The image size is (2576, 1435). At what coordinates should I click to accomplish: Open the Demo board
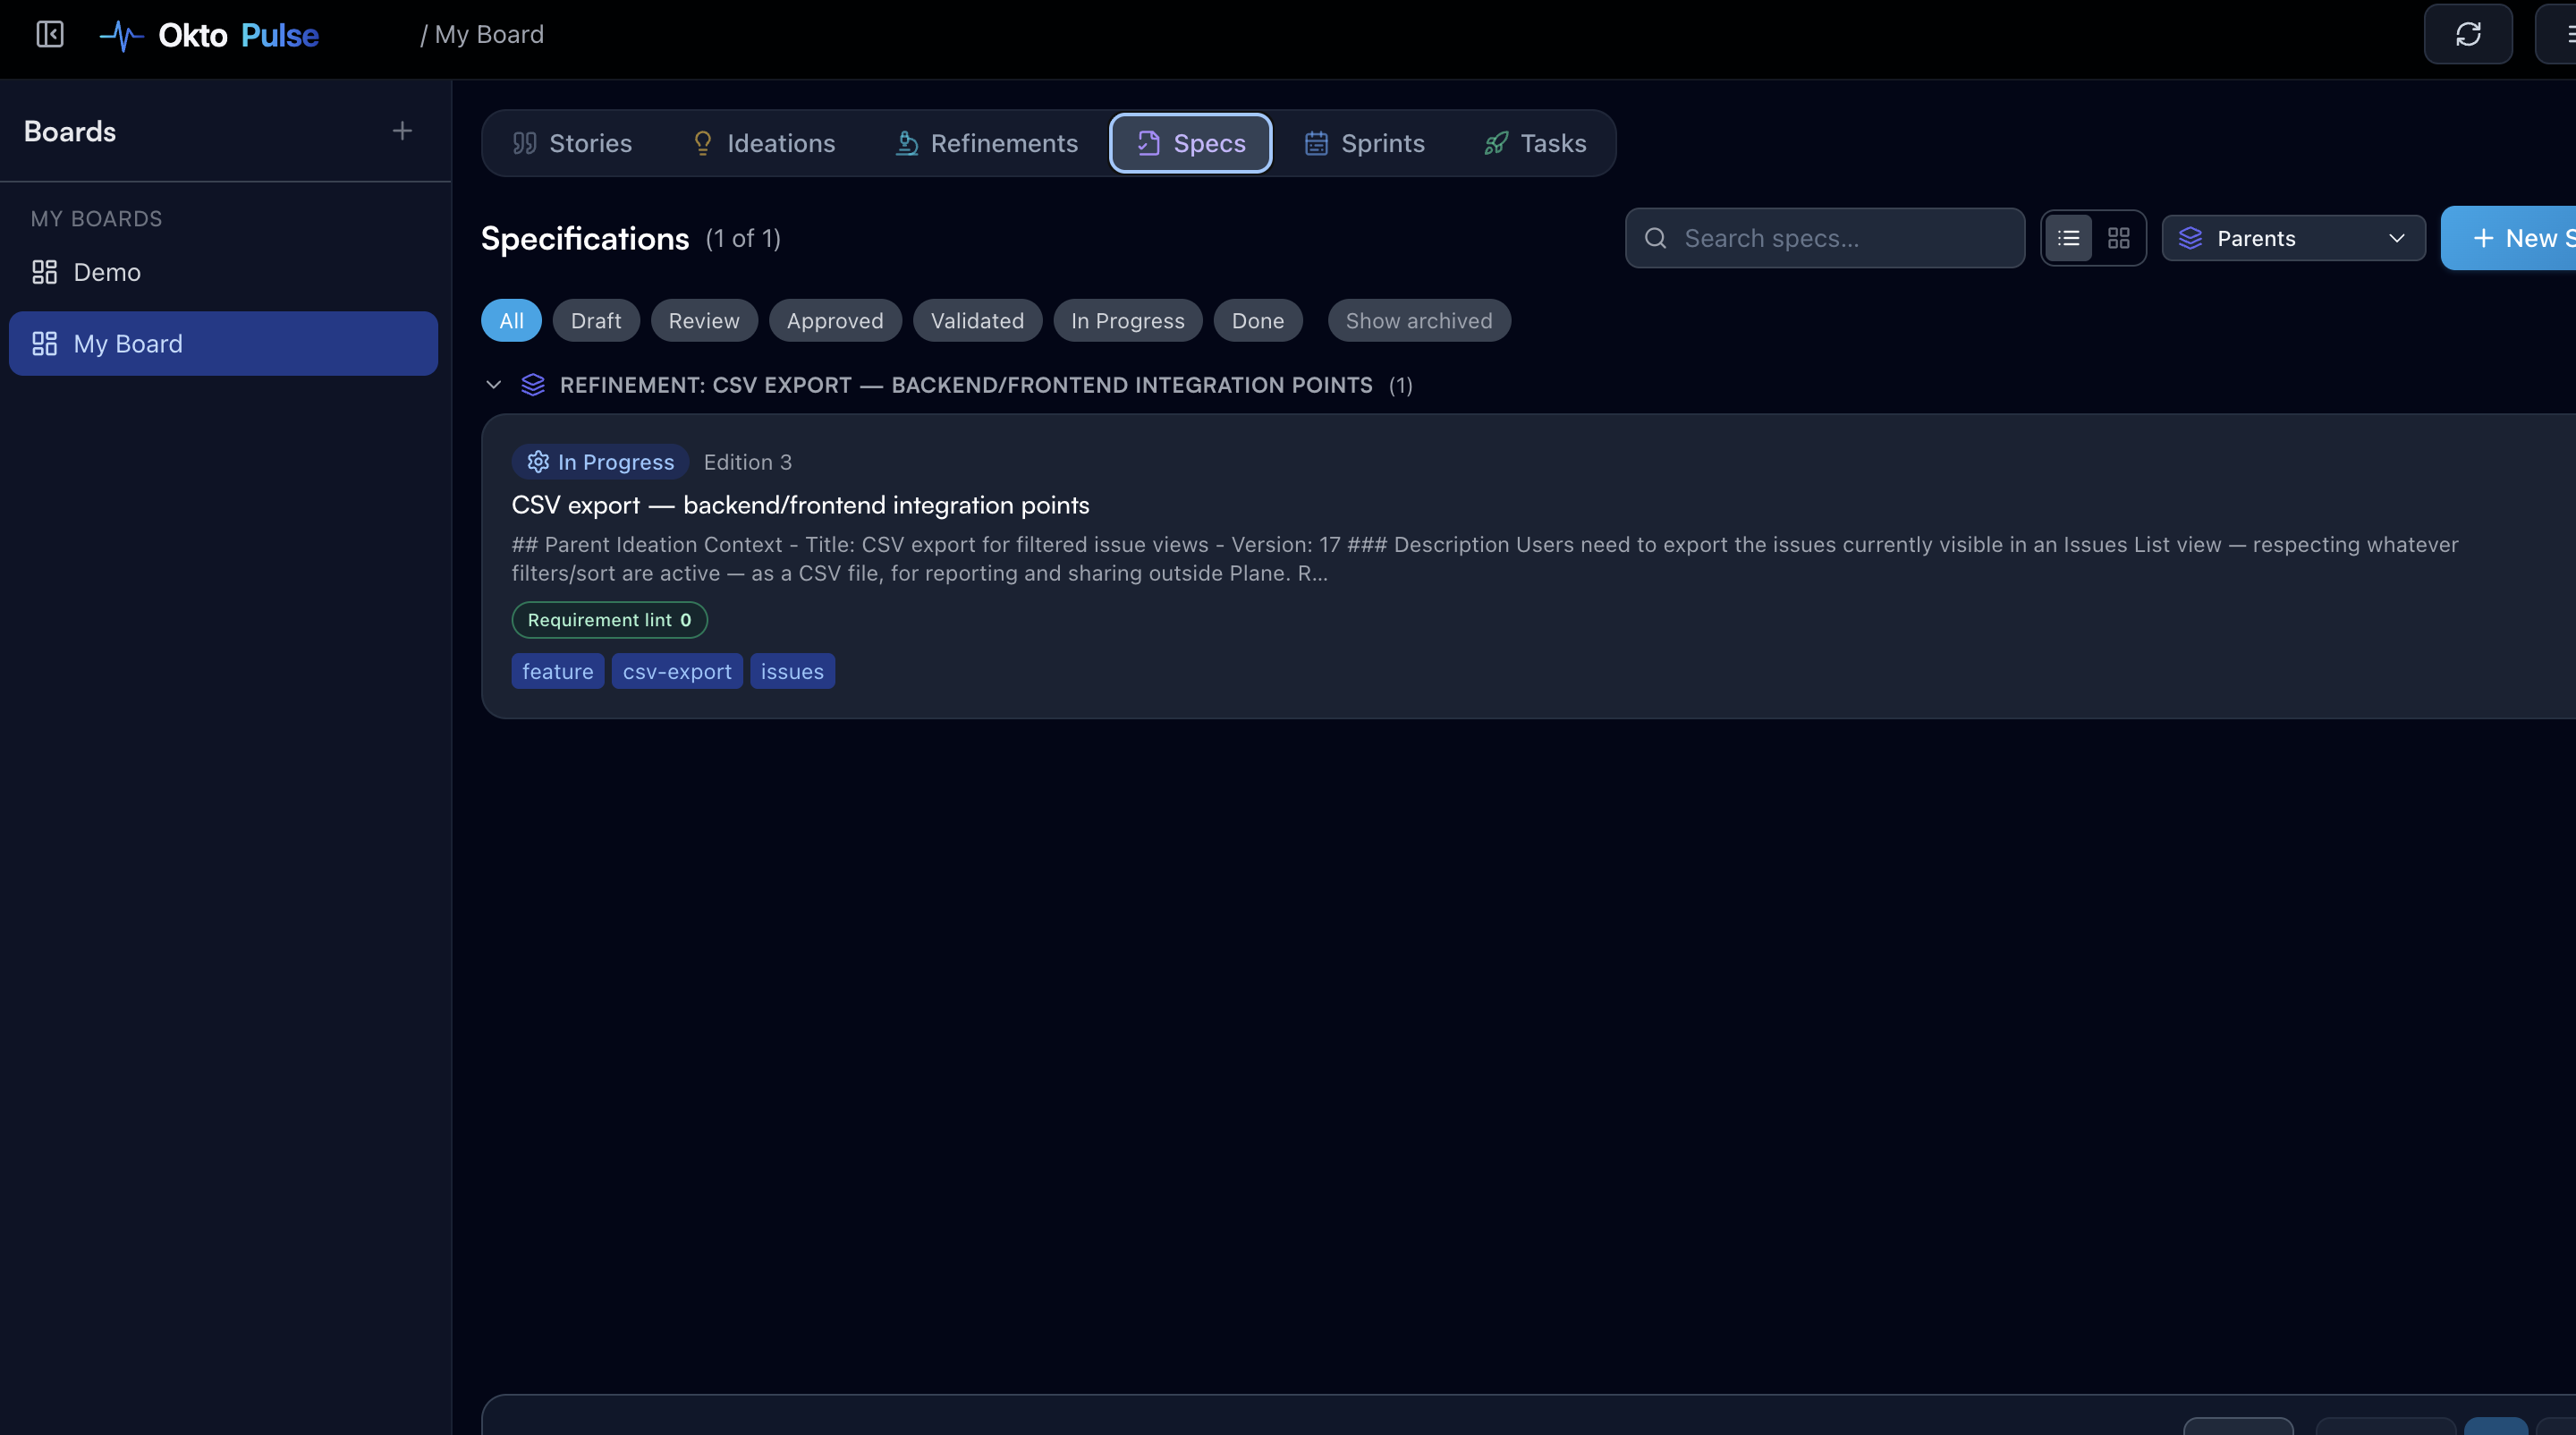coord(223,272)
